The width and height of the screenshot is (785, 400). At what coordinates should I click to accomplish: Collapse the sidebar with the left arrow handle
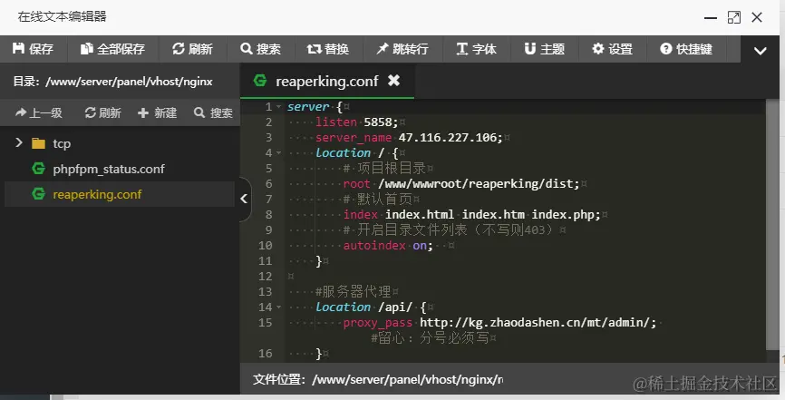(244, 199)
